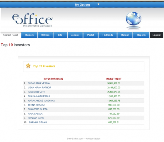Image resolution: width=164 pixels, height=142 pixels.
Task: Switch to the Control Panel tab
Action: click(11, 35)
